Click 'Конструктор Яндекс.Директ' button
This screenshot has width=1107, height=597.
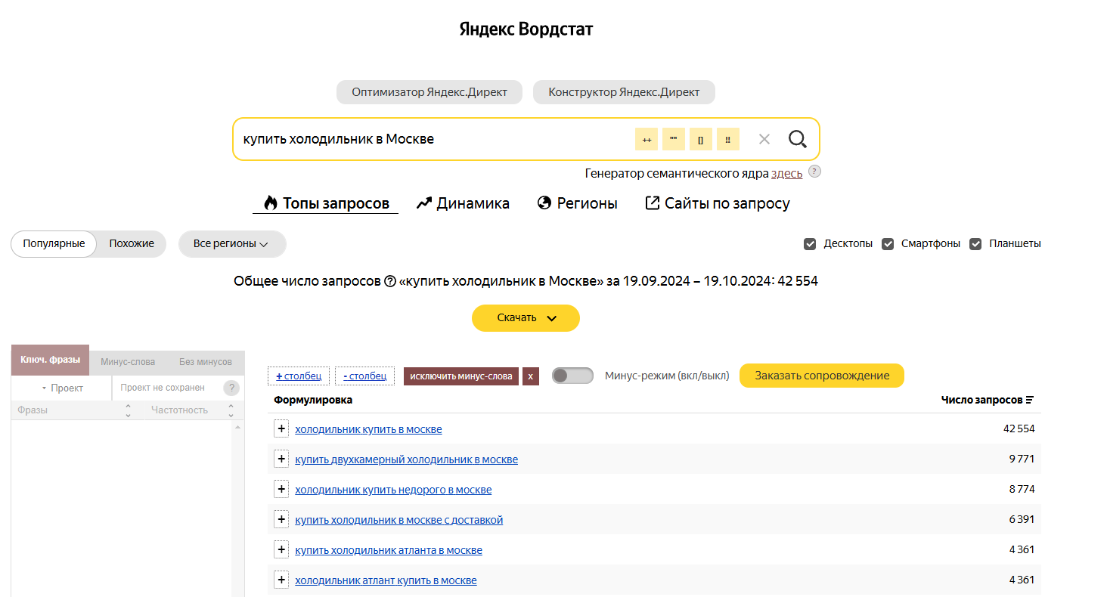[x=624, y=92]
